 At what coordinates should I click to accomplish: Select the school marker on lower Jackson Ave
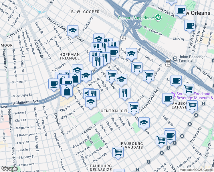[x=144, y=122]
